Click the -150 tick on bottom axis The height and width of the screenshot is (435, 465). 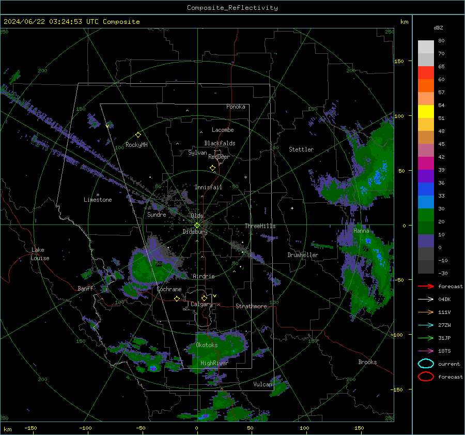pos(30,428)
